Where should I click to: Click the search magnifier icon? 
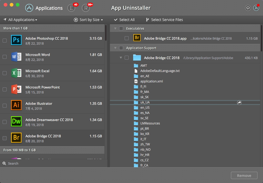coord(4,163)
